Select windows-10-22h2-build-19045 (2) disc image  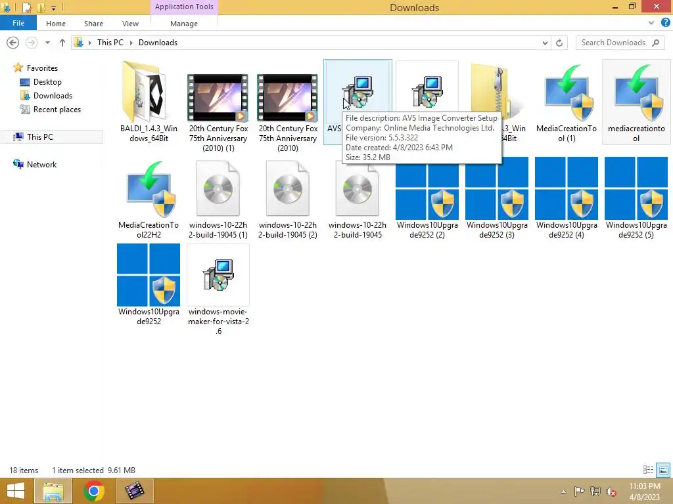pos(288,198)
